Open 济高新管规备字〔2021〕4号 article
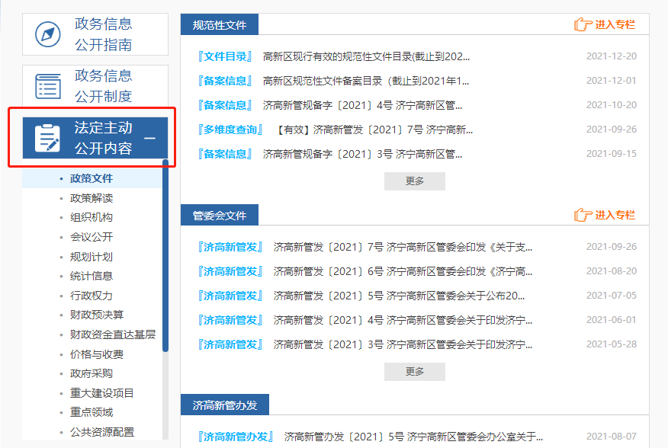Image resolution: width=668 pixels, height=448 pixels. (362, 105)
